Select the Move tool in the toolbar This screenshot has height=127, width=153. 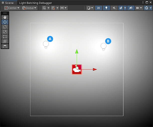point(5,22)
